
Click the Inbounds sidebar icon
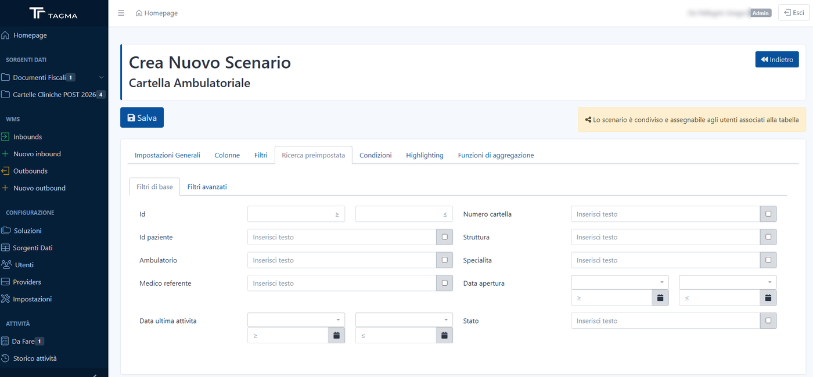[5, 137]
